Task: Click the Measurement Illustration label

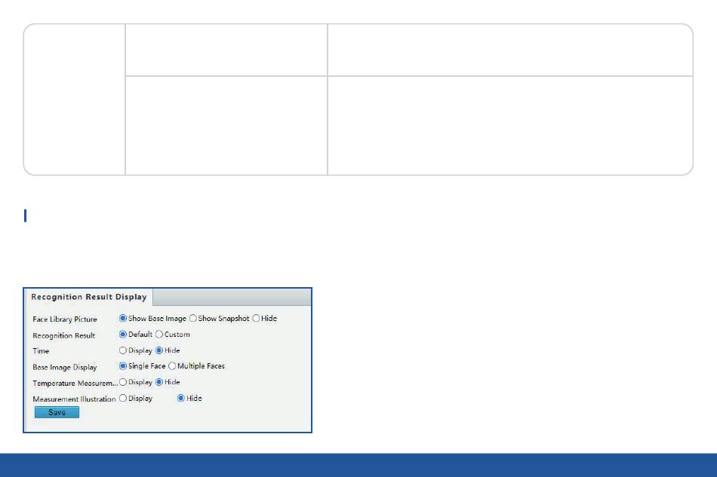Action: click(x=74, y=399)
